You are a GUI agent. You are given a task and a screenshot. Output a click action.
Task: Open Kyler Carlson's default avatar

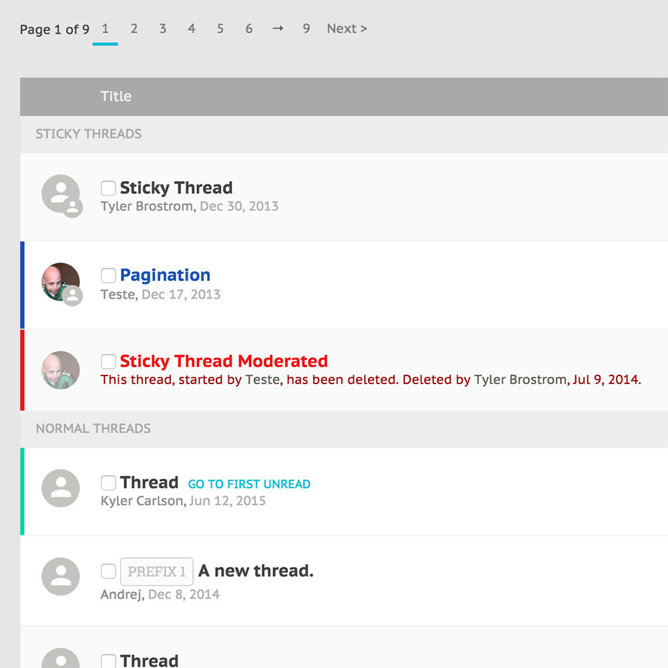[x=61, y=488]
